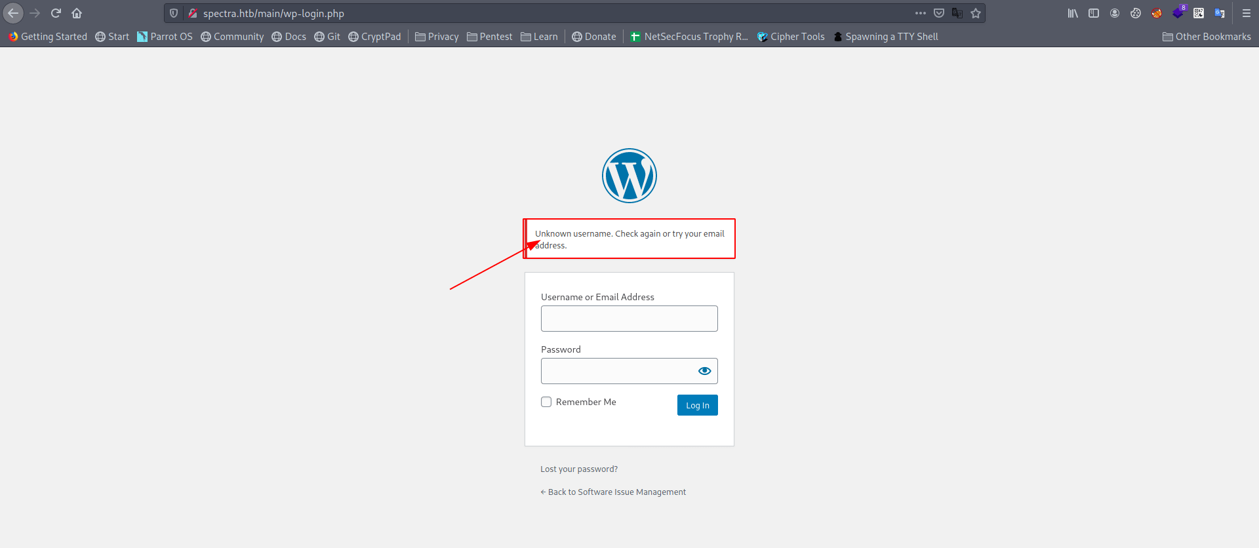
Task: Open the tracking protection shield icon
Action: (x=174, y=13)
